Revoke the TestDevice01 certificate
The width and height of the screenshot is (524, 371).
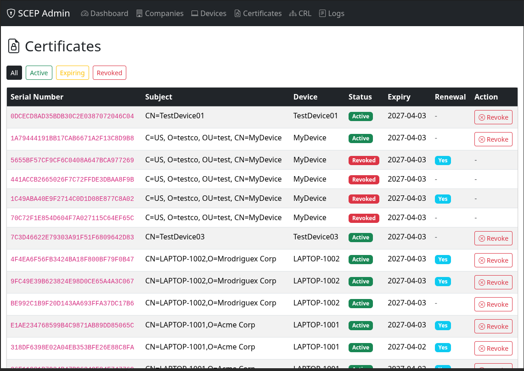coord(493,117)
